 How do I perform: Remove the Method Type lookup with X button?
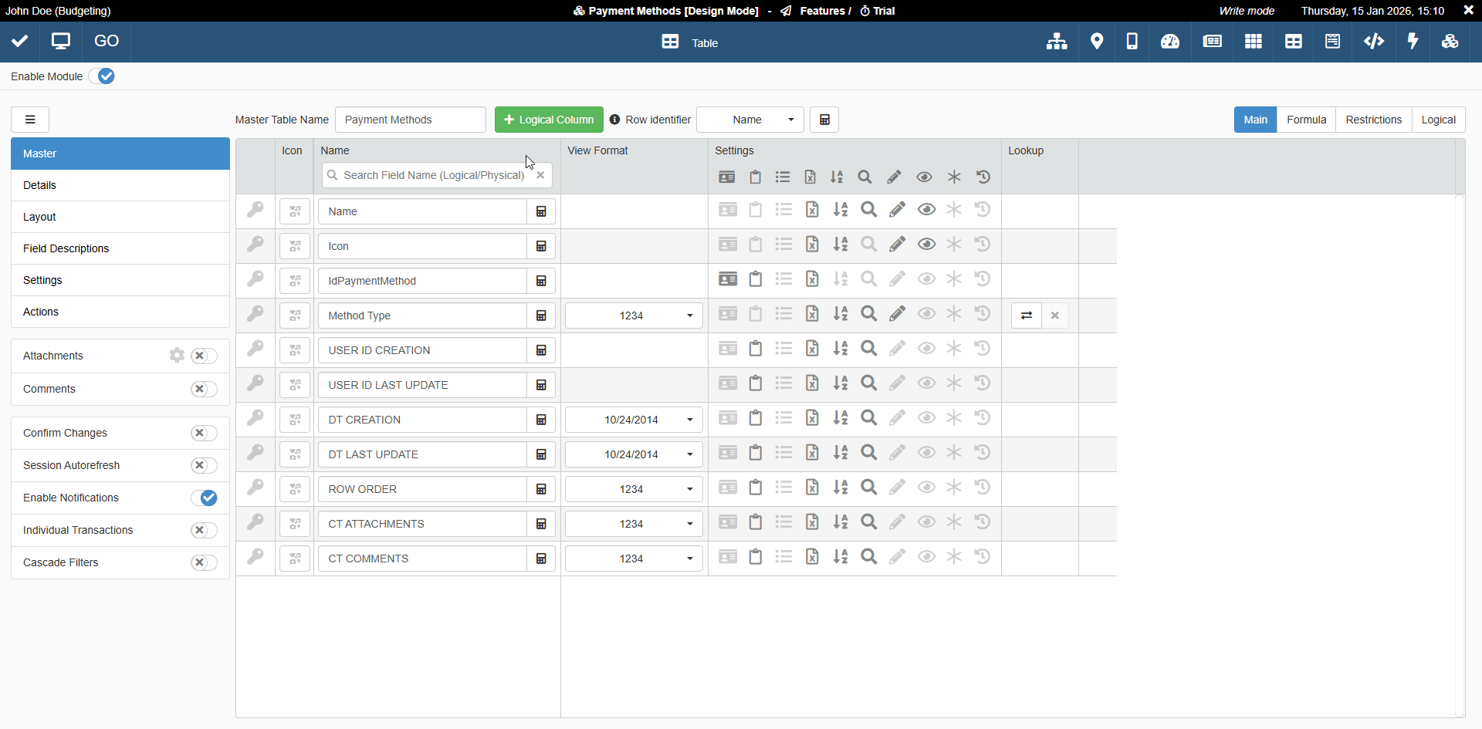tap(1055, 316)
